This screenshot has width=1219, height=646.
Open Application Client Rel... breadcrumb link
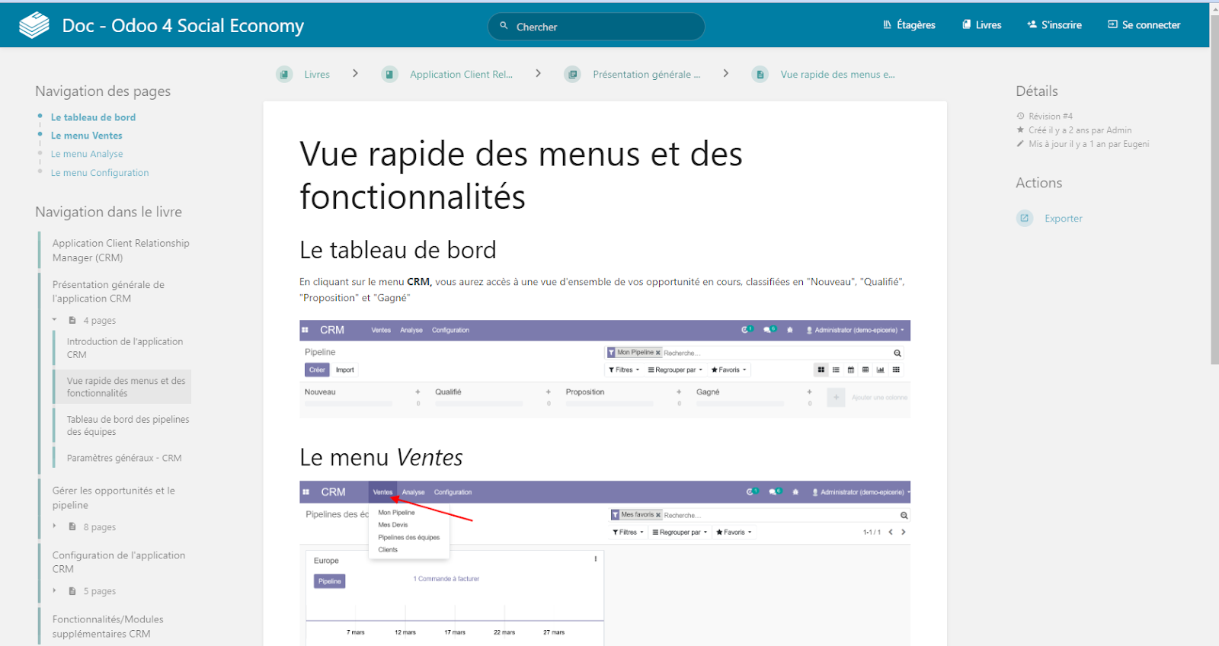[x=461, y=75]
